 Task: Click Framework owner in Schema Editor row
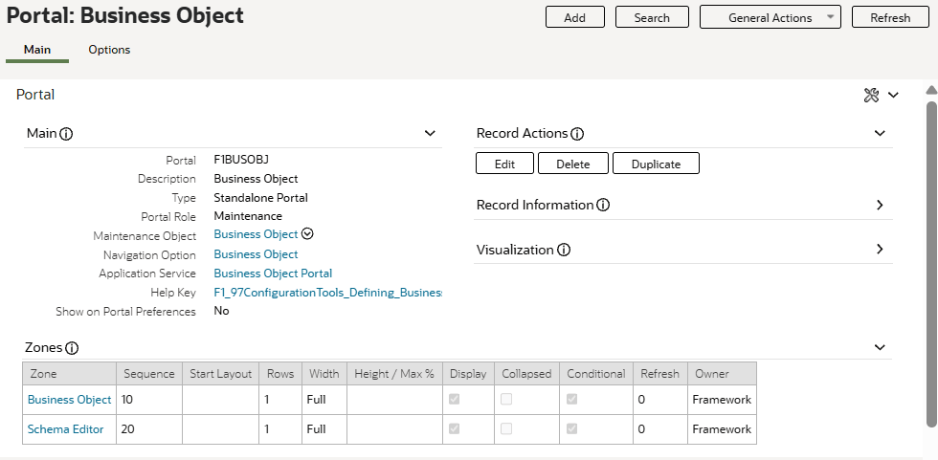722,429
